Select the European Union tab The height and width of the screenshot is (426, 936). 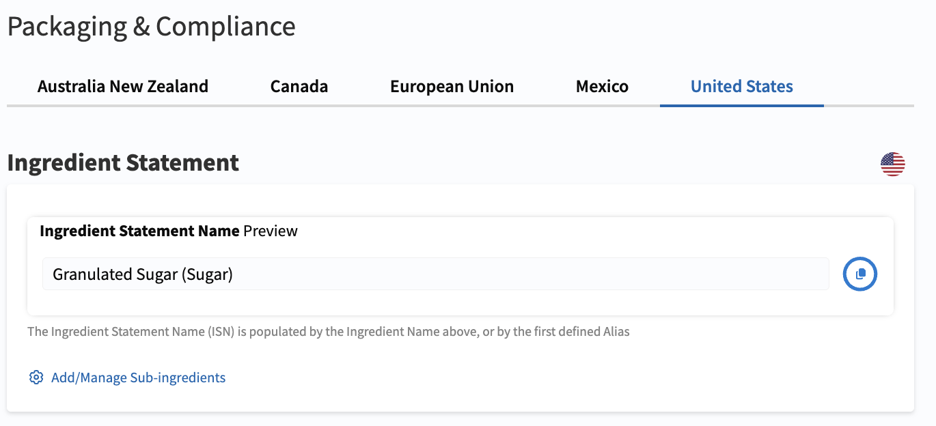[x=452, y=87]
